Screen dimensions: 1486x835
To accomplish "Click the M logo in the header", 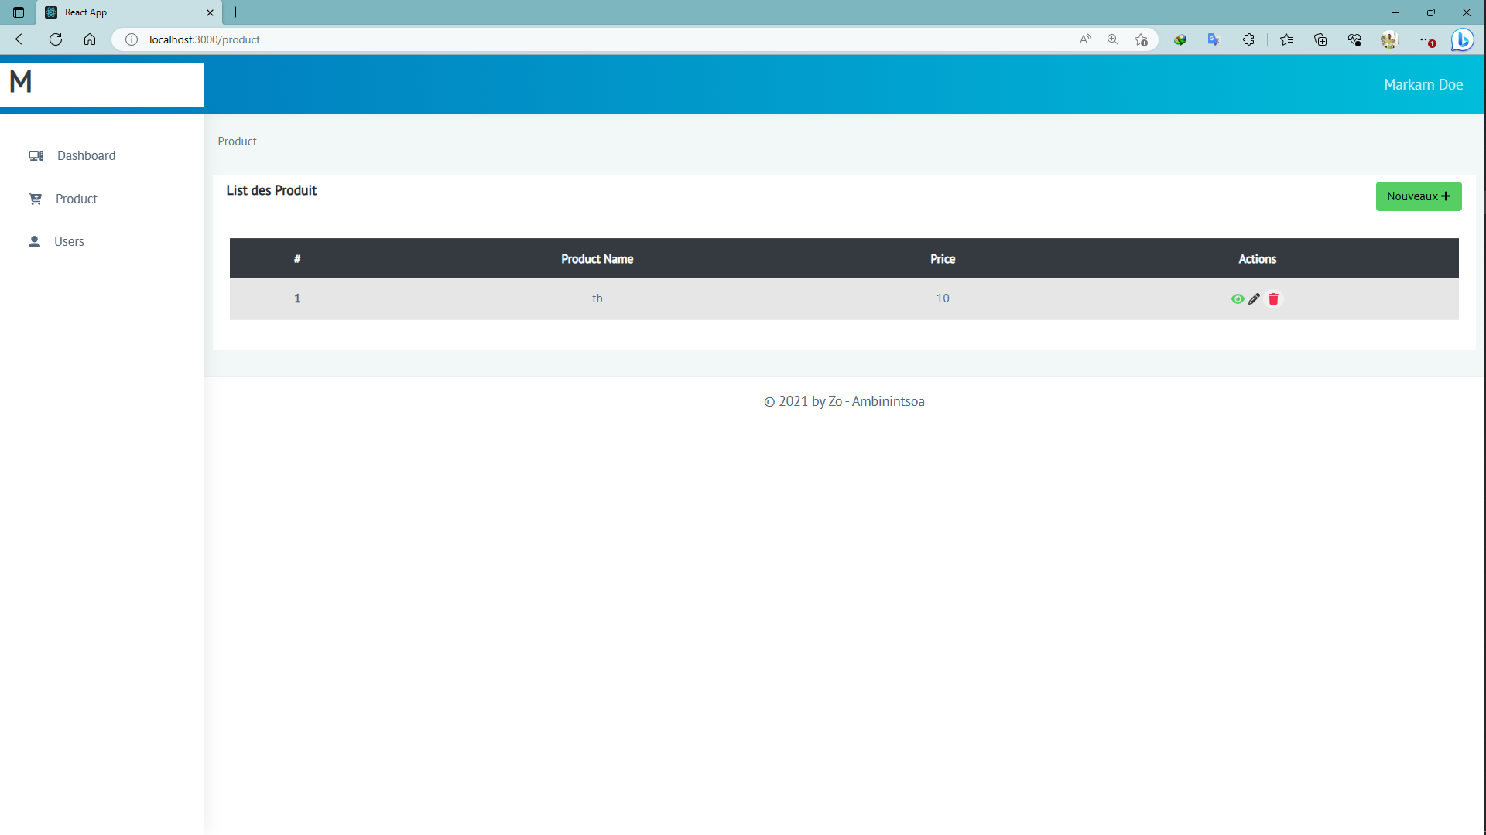I will point(21,82).
